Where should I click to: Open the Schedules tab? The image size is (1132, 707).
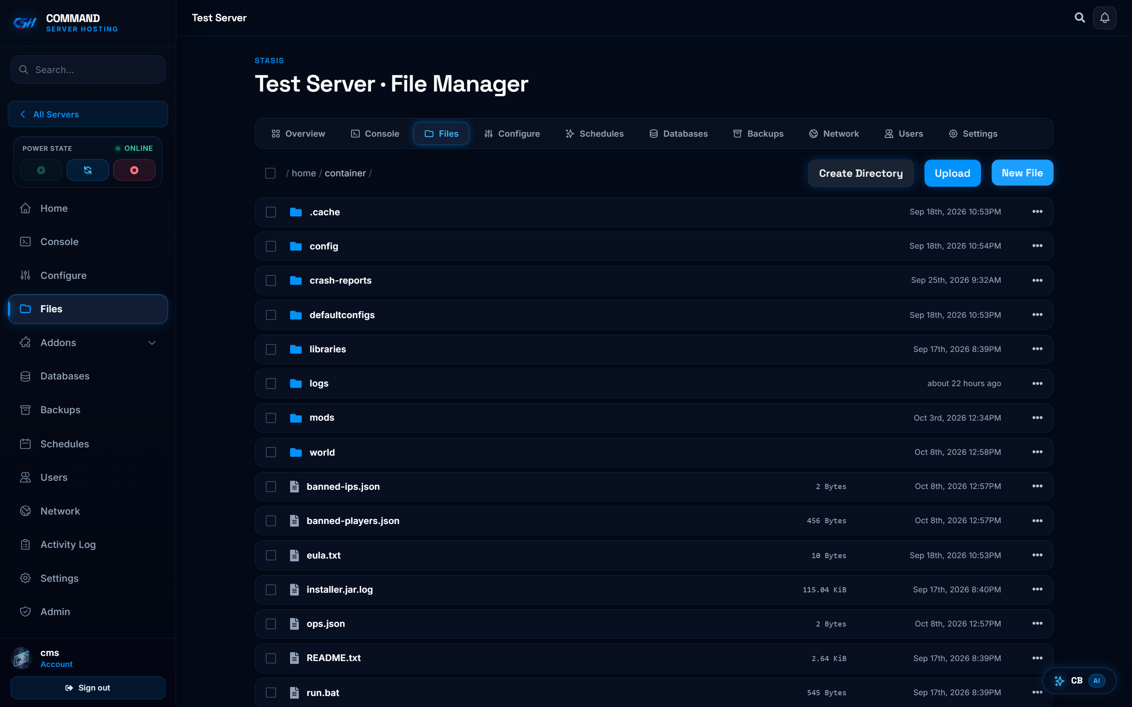point(594,134)
